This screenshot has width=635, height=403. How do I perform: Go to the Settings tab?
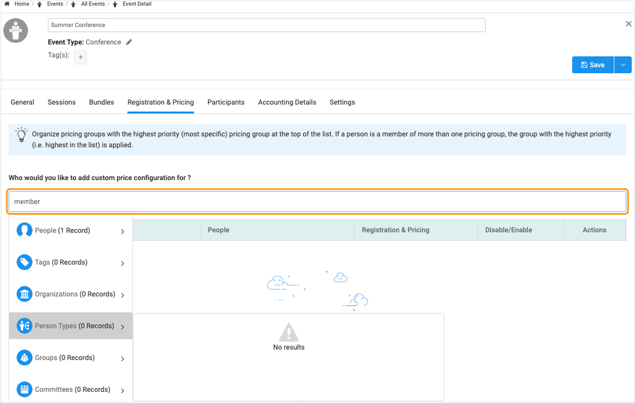click(x=342, y=102)
